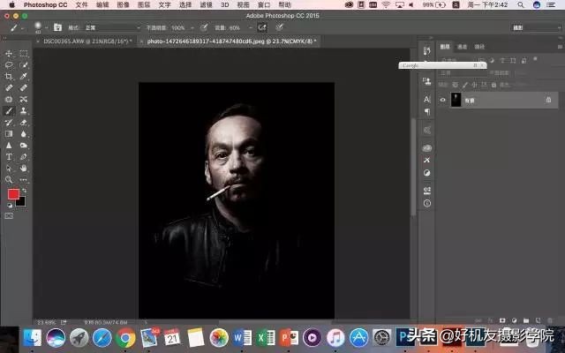Open the Paragraph panel icon
The width and height of the screenshot is (565, 353).
pos(427,112)
